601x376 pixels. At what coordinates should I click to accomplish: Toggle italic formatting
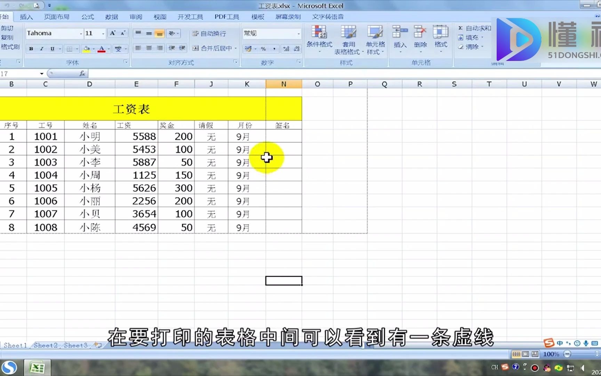click(42, 49)
